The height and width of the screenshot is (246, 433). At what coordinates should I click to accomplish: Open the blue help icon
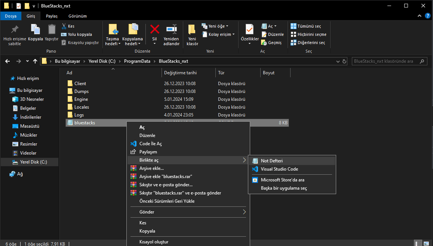point(427,16)
